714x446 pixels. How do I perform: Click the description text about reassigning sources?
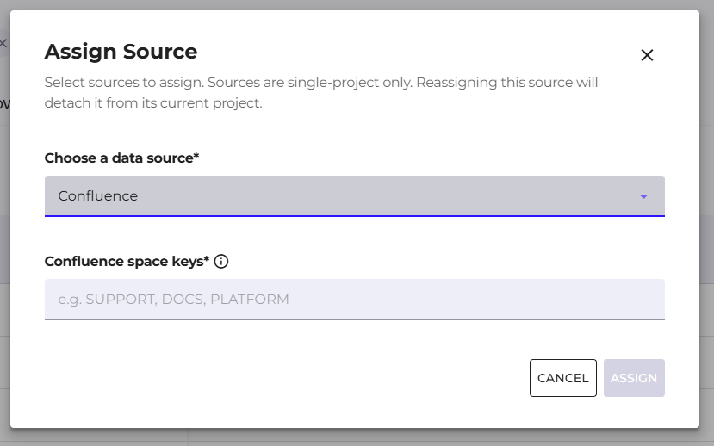pos(321,92)
